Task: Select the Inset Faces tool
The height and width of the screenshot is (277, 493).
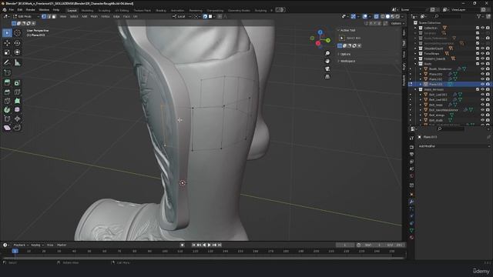Action: (x=17, y=82)
